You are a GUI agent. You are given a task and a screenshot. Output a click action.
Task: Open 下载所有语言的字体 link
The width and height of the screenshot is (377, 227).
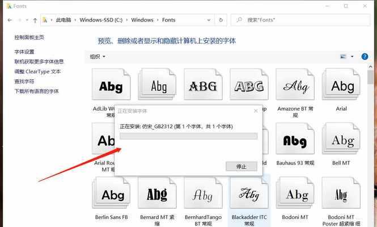click(x=36, y=91)
